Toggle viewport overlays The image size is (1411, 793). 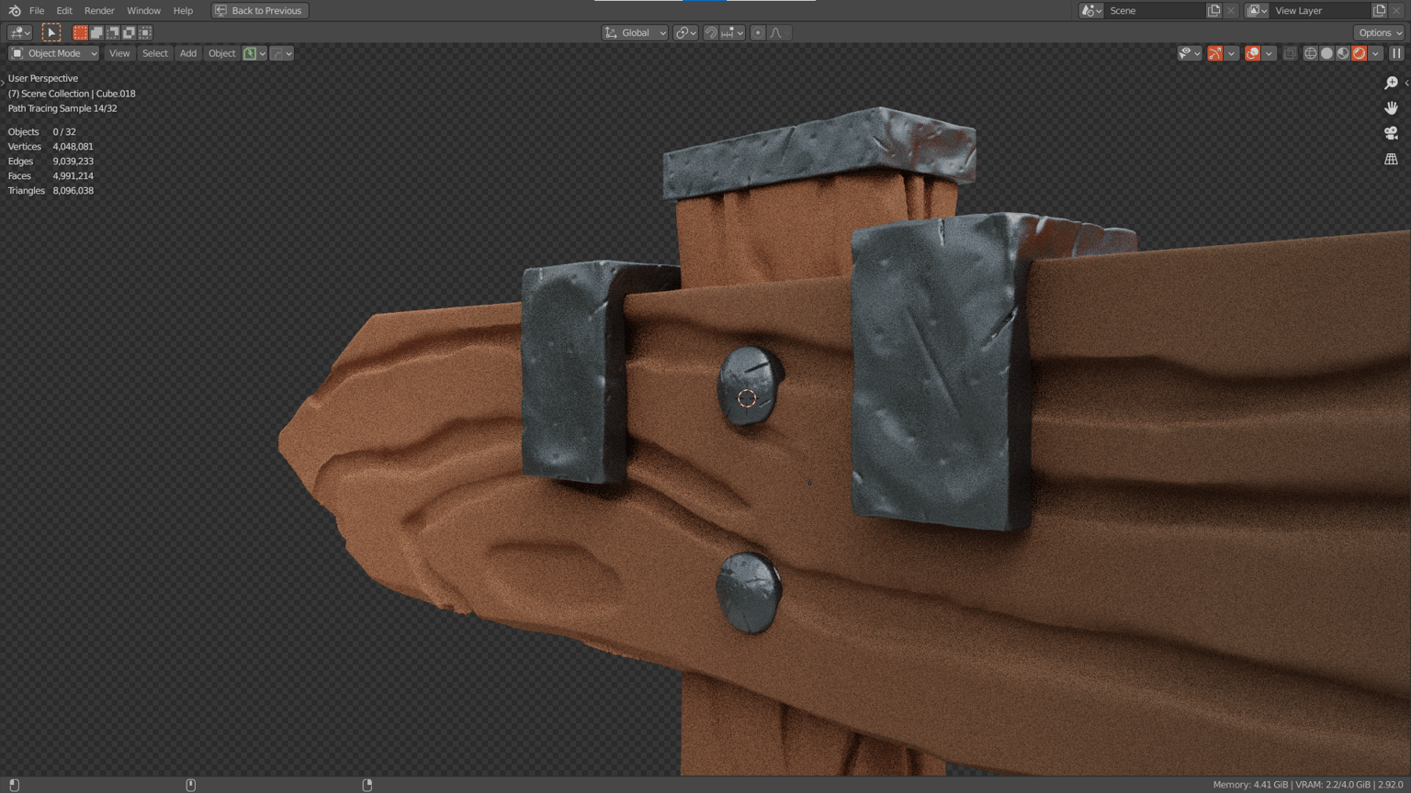click(x=1252, y=53)
